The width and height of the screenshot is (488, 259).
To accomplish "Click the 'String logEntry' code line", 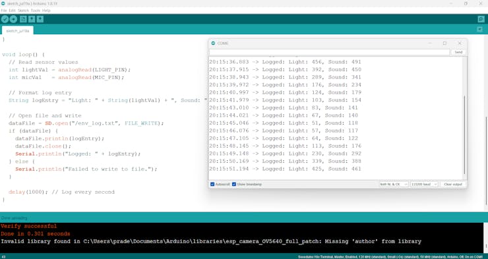I will pyautogui.click(x=107, y=100).
